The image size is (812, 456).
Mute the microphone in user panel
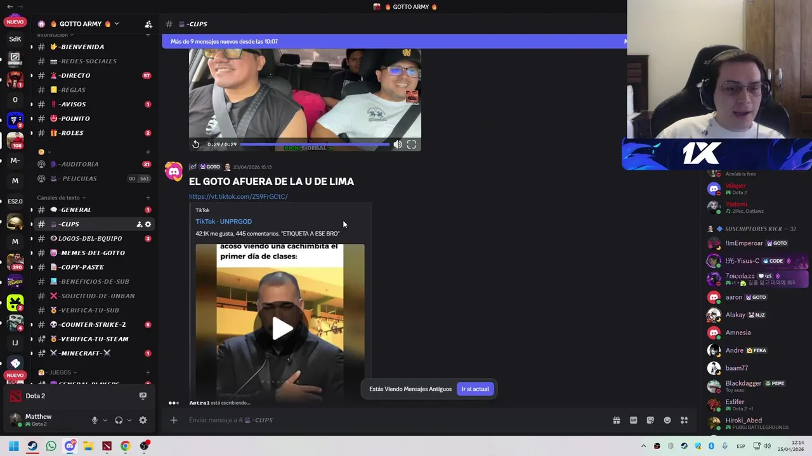point(95,420)
